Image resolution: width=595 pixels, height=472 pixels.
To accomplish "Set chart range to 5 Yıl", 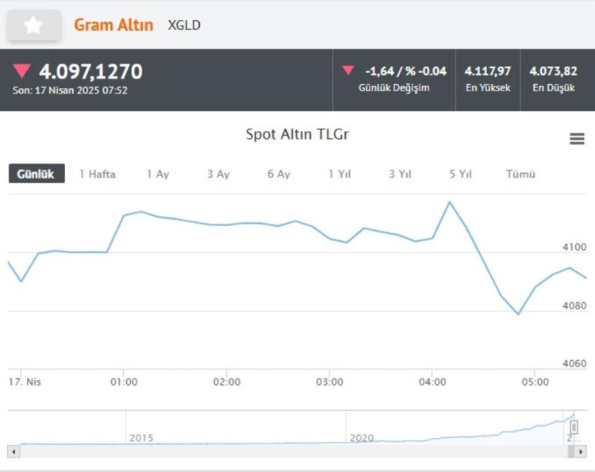I will coord(460,174).
